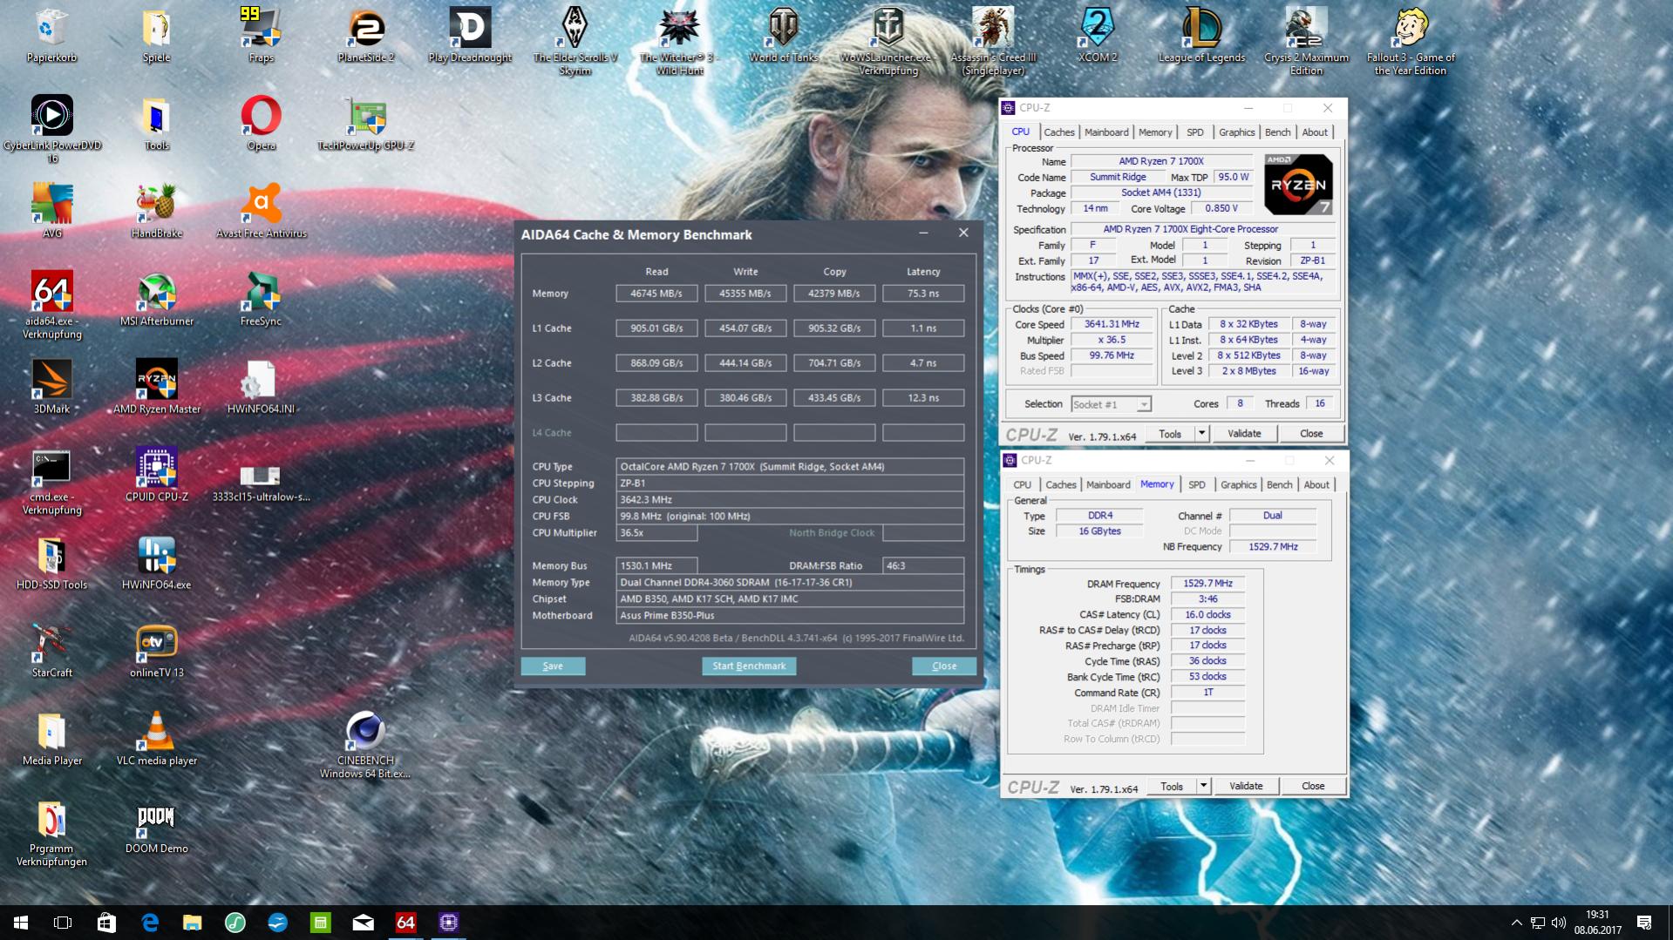This screenshot has width=1673, height=940.
Task: Launch PlanetSide 2 from the desktop
Action: tap(365, 37)
